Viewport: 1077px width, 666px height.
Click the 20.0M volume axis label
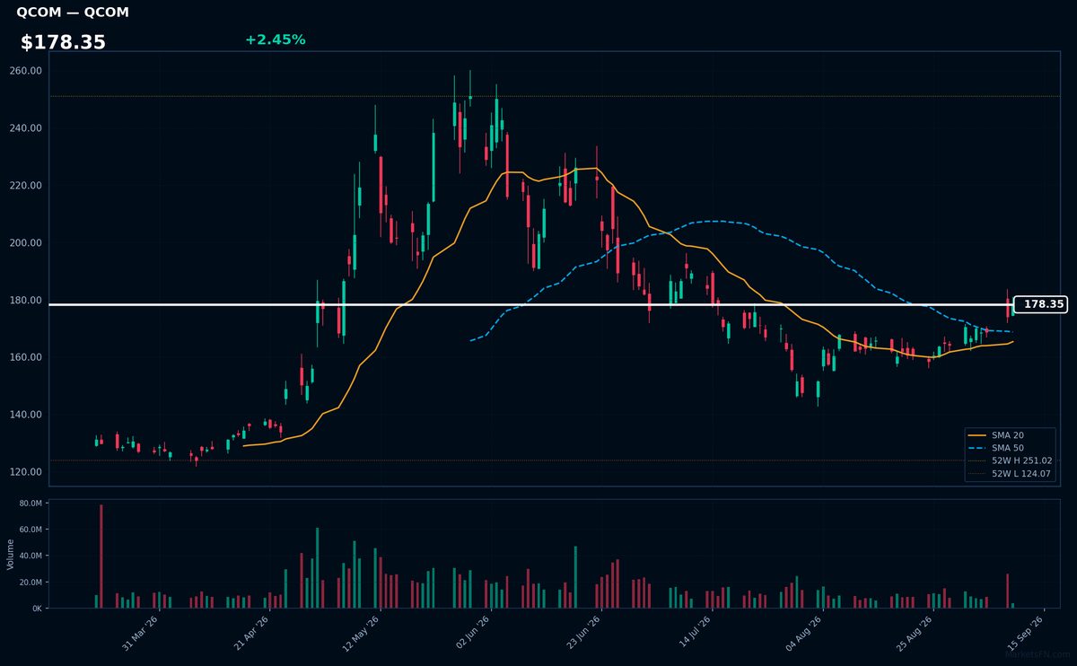tap(31, 583)
